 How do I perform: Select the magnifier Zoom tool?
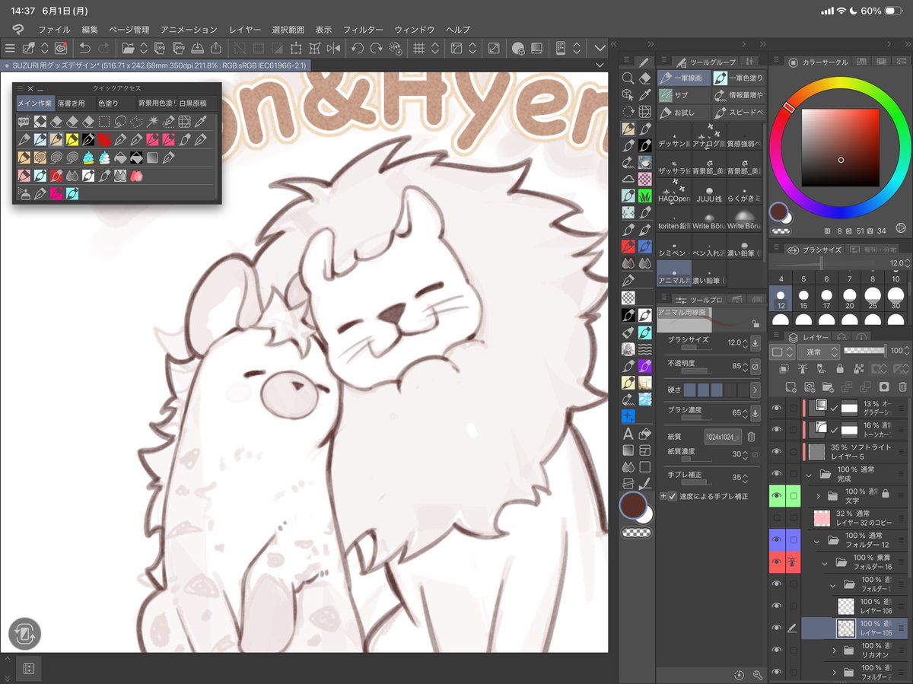(628, 78)
